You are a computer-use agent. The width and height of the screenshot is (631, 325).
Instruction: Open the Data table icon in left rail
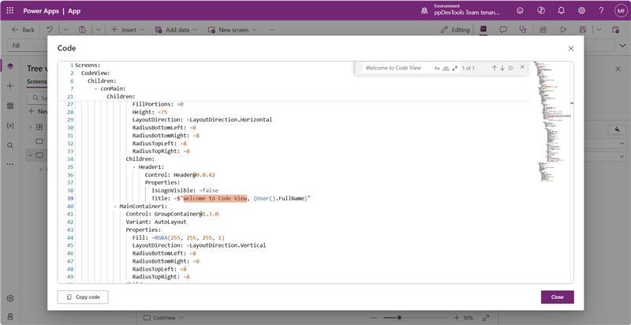[x=10, y=106]
